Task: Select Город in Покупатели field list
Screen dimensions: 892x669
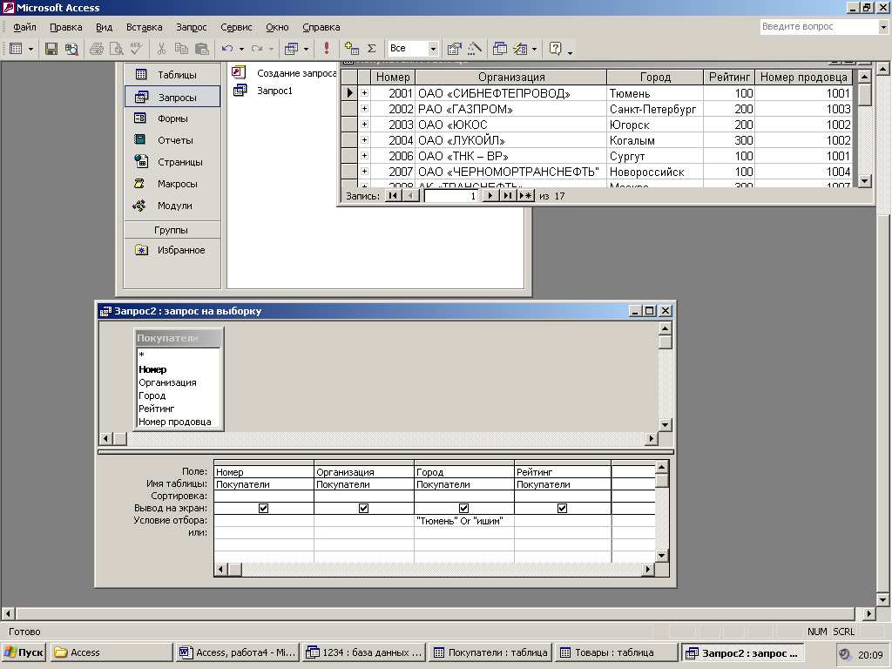Action: tap(152, 395)
